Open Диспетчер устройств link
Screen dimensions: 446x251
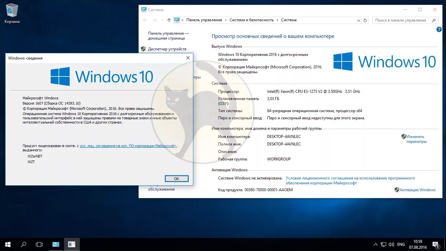[x=167, y=49]
